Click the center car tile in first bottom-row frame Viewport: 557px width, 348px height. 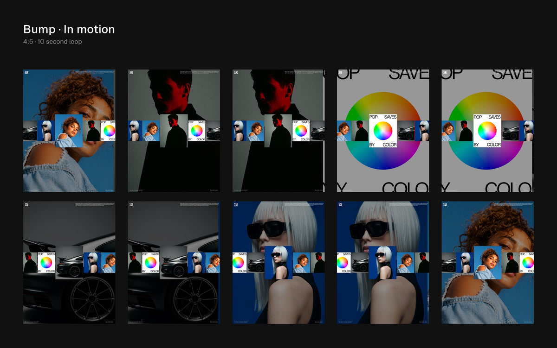click(x=69, y=262)
